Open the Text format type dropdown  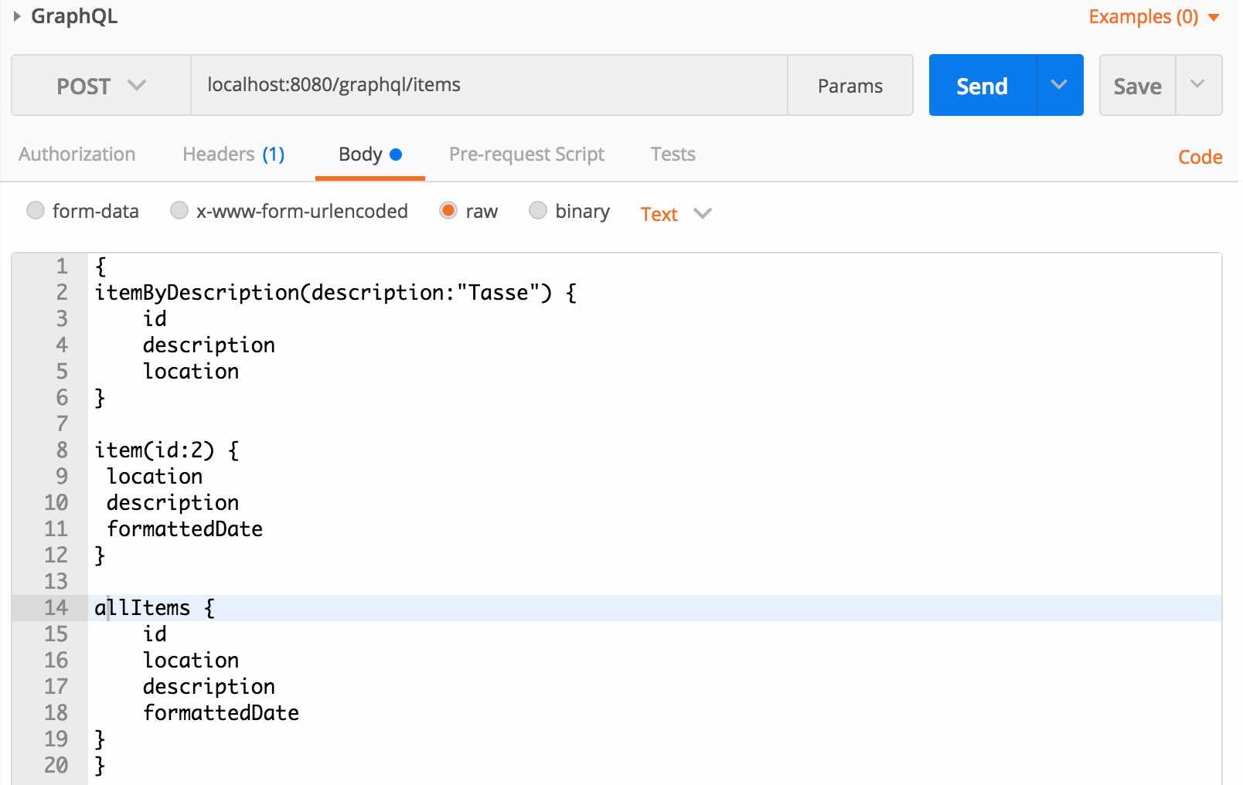(x=676, y=214)
